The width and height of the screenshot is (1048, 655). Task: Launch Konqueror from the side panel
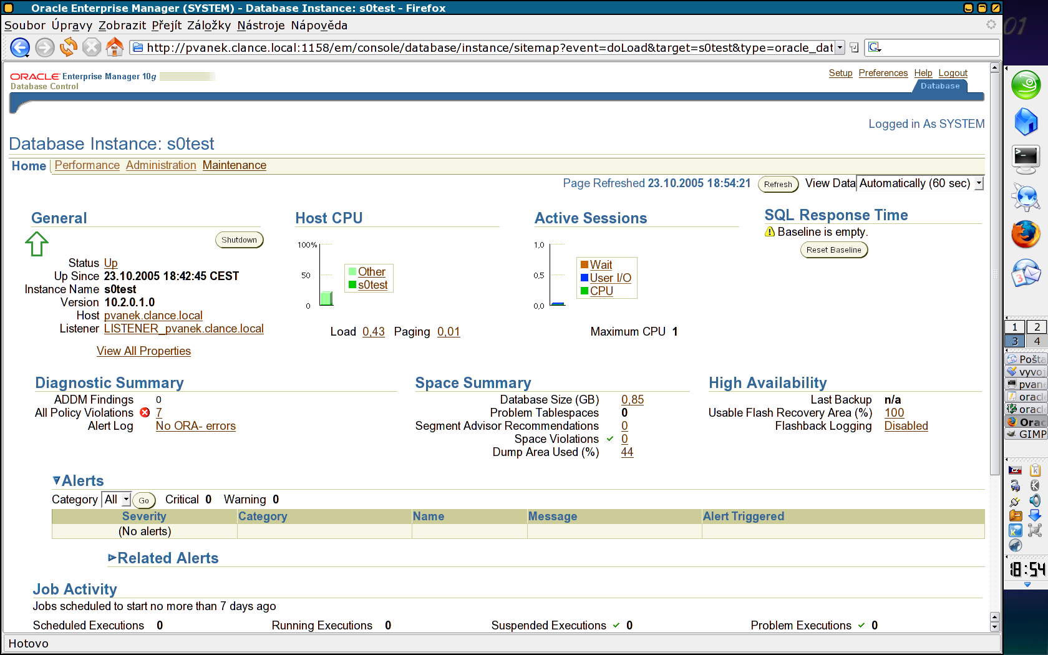click(x=1026, y=197)
